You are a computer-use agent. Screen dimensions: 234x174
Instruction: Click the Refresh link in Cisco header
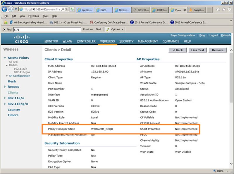pos(226,35)
